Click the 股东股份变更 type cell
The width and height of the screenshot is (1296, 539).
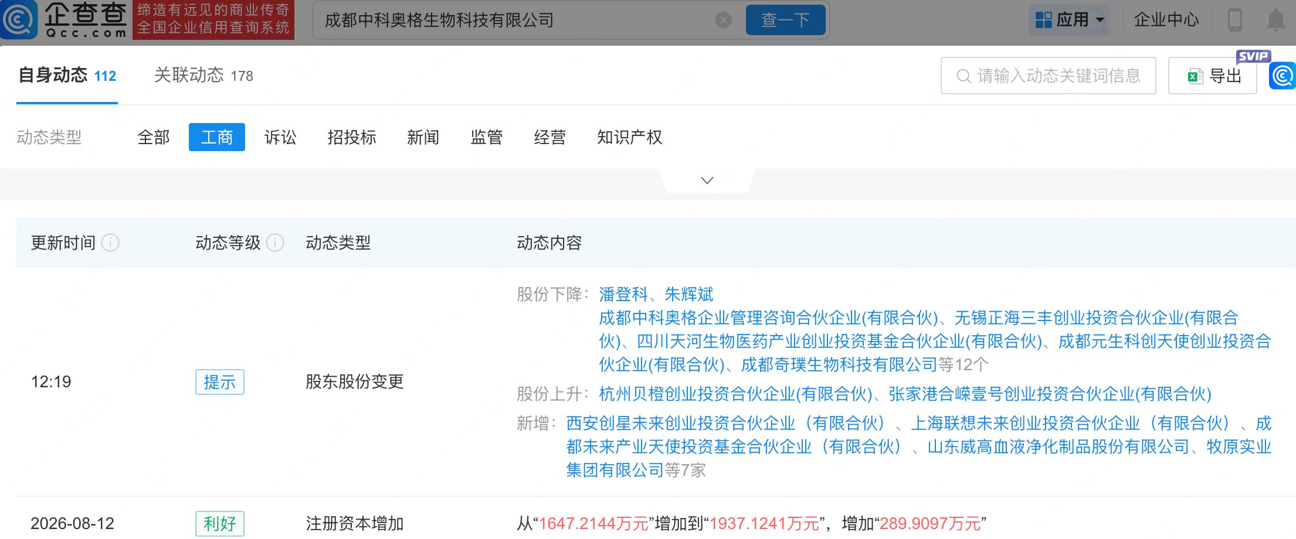coord(355,382)
